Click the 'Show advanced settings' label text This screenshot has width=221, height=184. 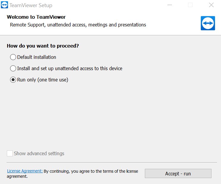tap(39, 153)
